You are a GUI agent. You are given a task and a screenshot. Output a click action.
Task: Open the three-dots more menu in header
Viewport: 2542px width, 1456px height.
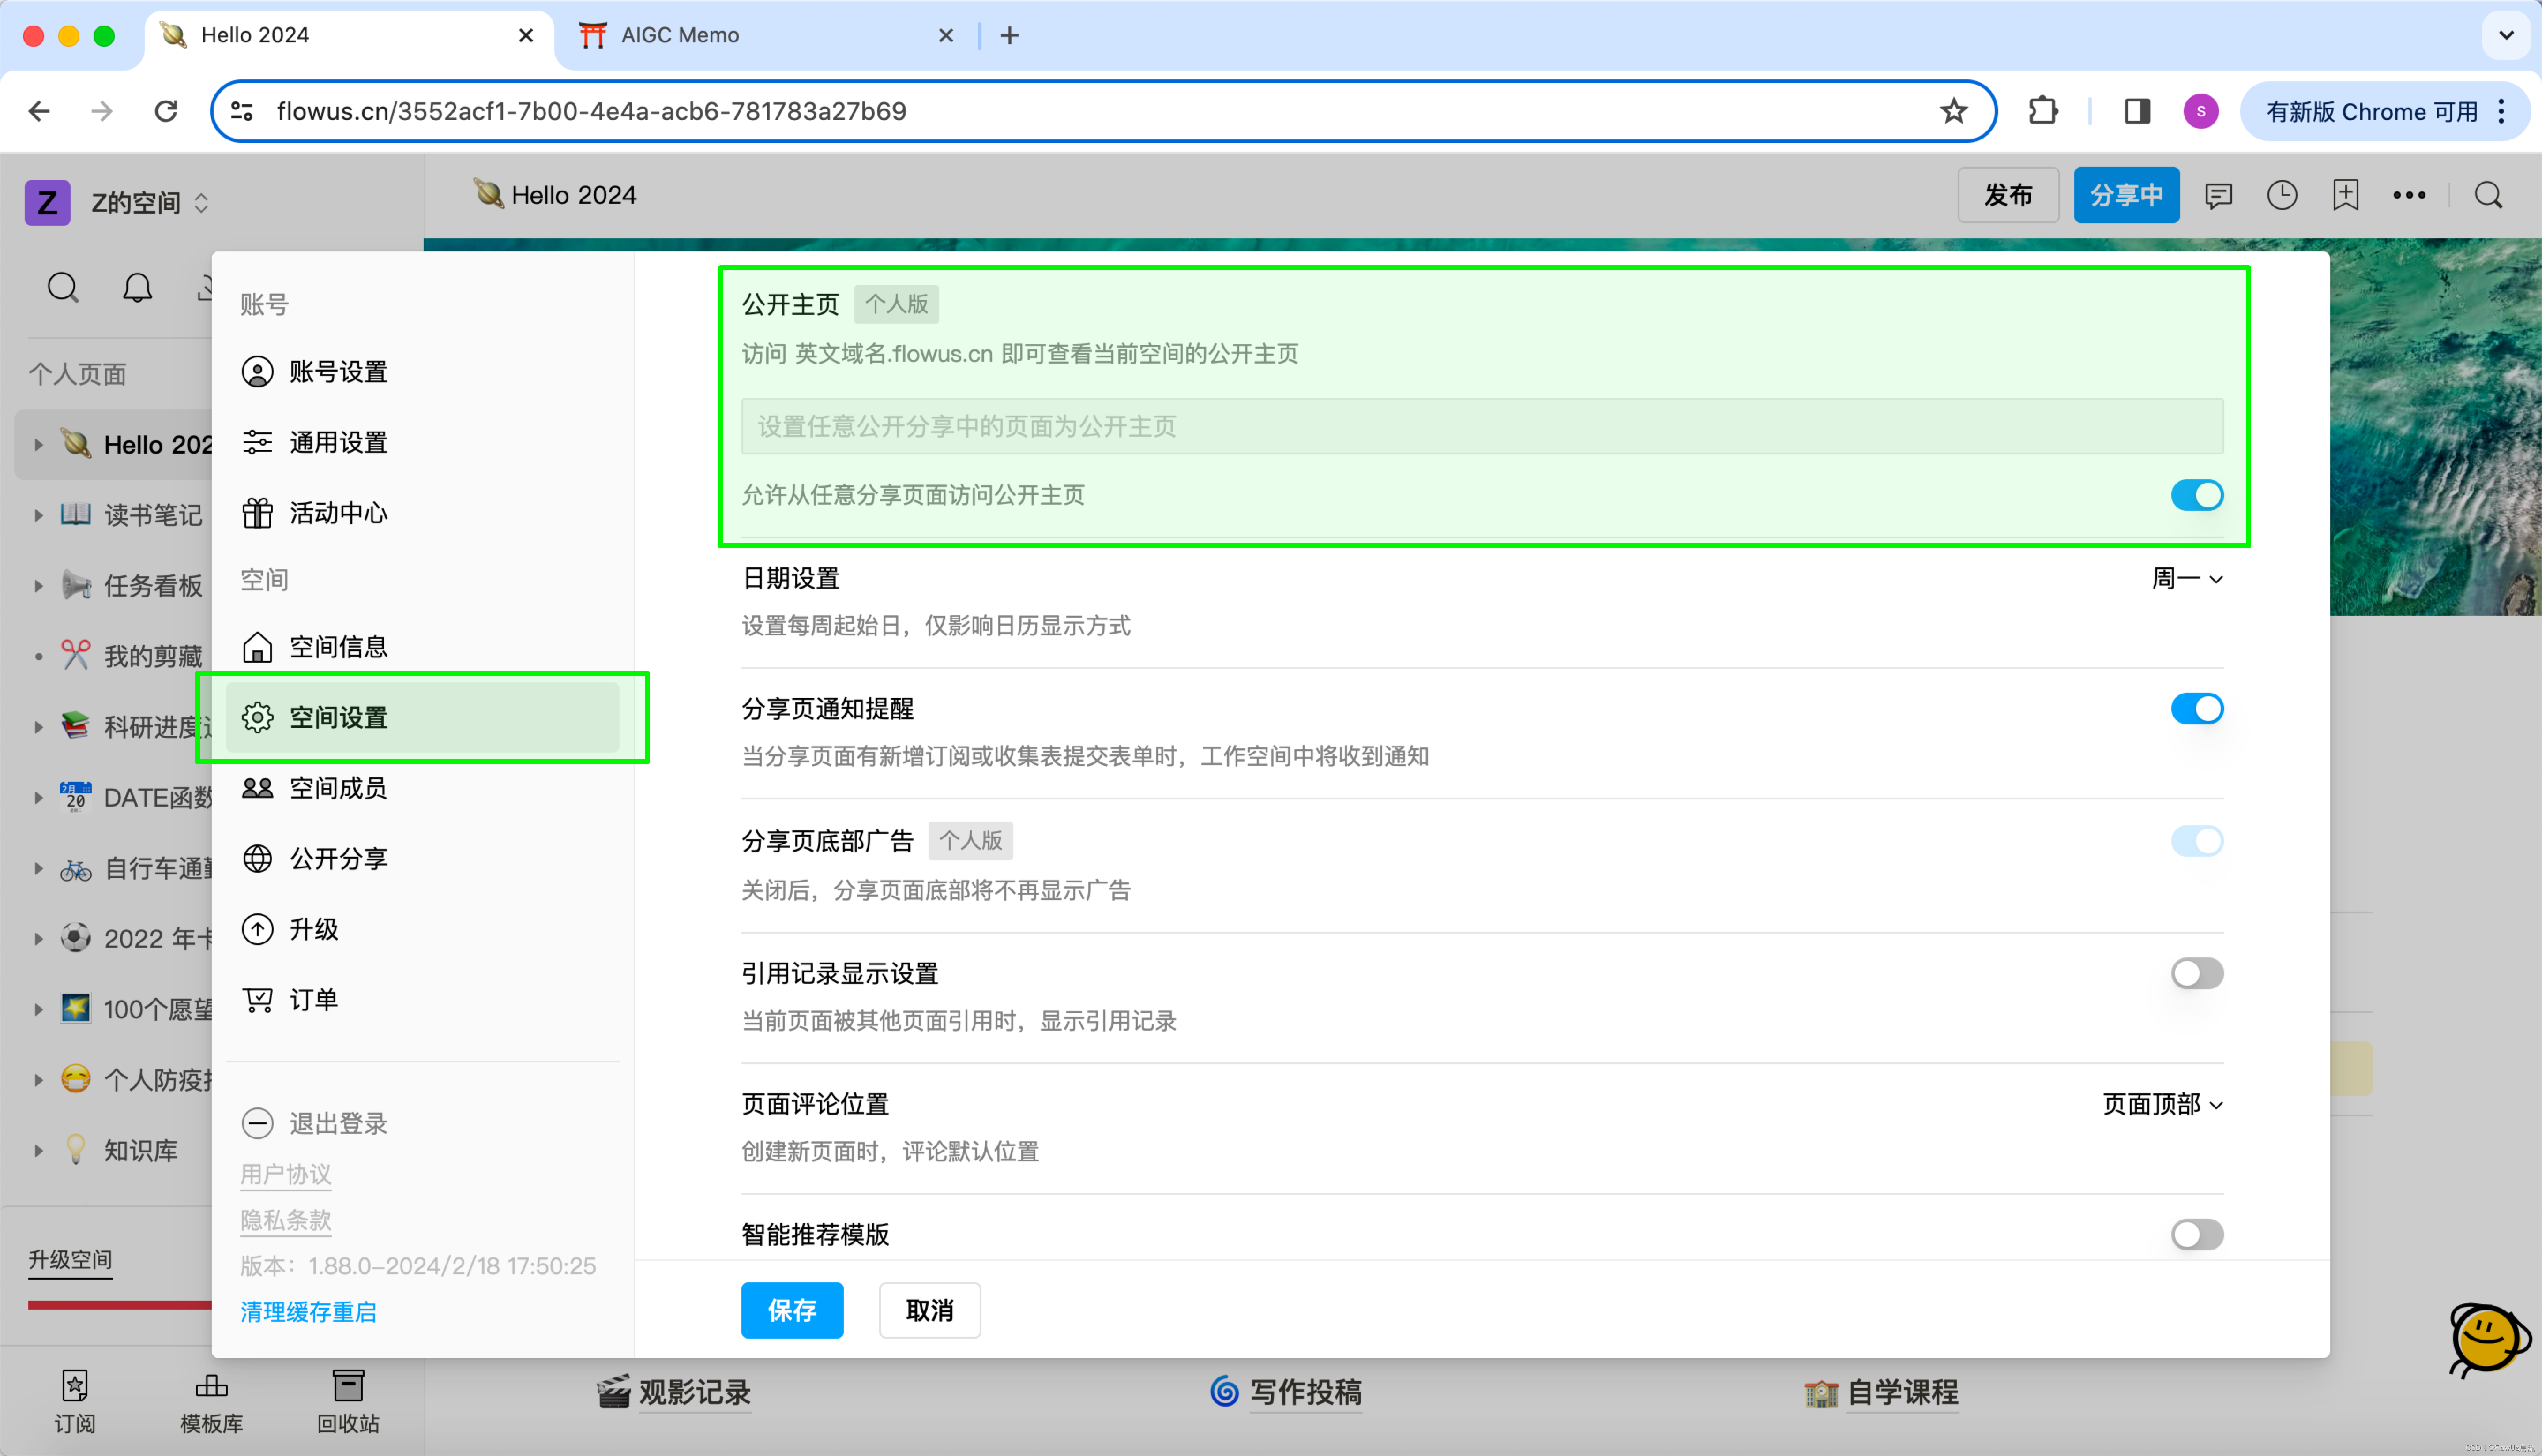tap(2409, 195)
